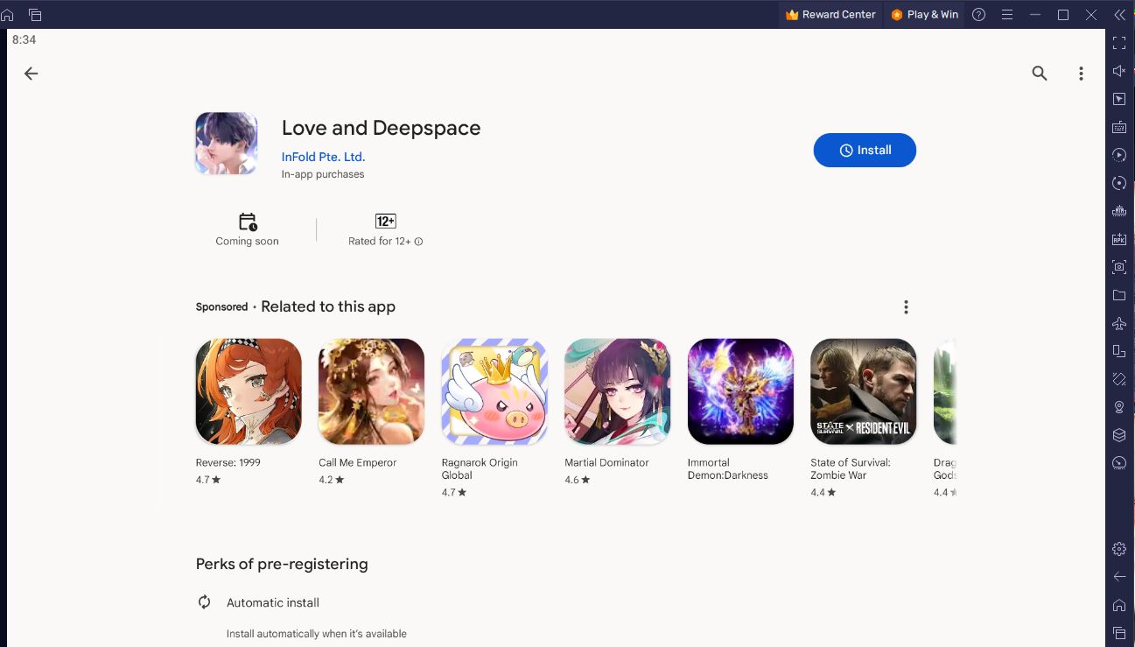
Task: Open the keyboard controls icon
Action: (x=1119, y=127)
